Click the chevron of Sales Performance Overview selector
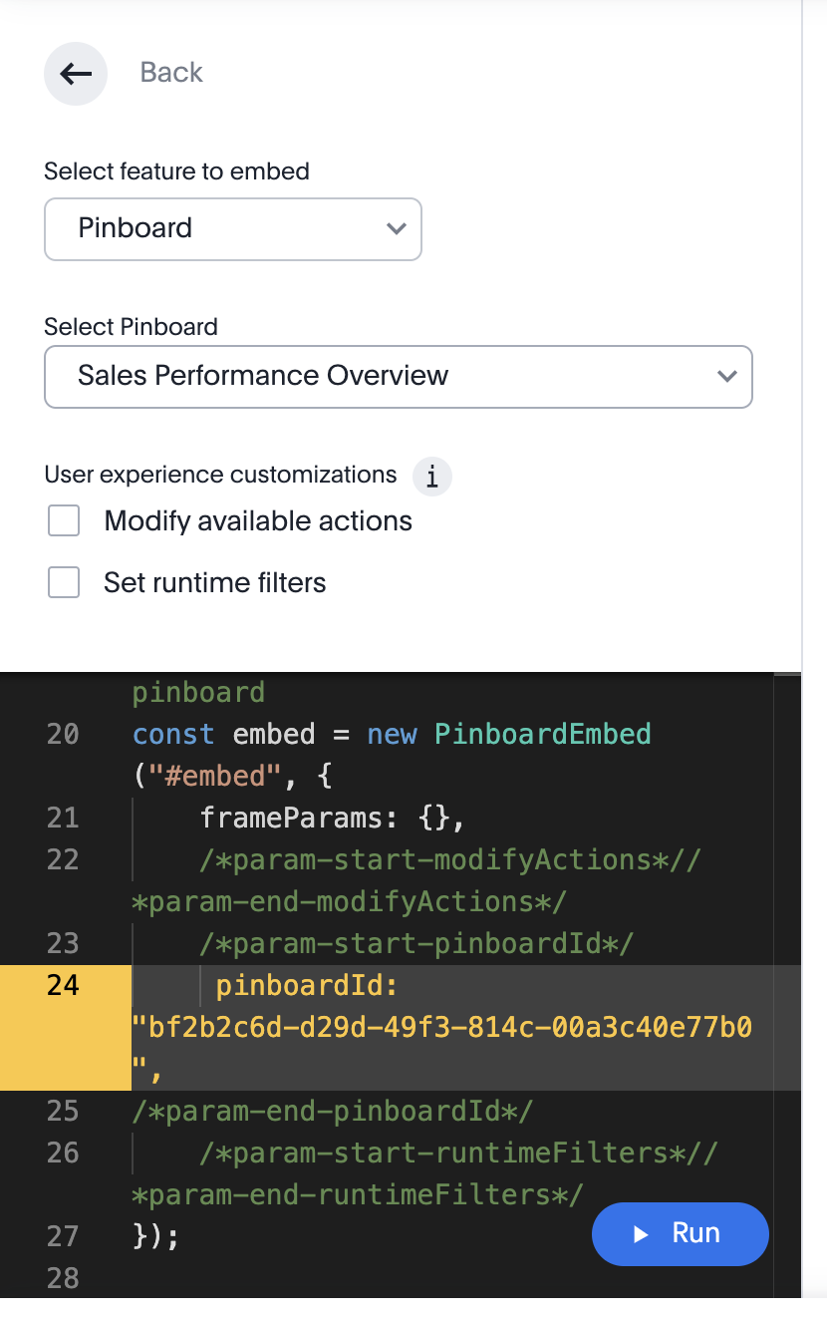Viewport: 827px width, 1322px height. [727, 377]
